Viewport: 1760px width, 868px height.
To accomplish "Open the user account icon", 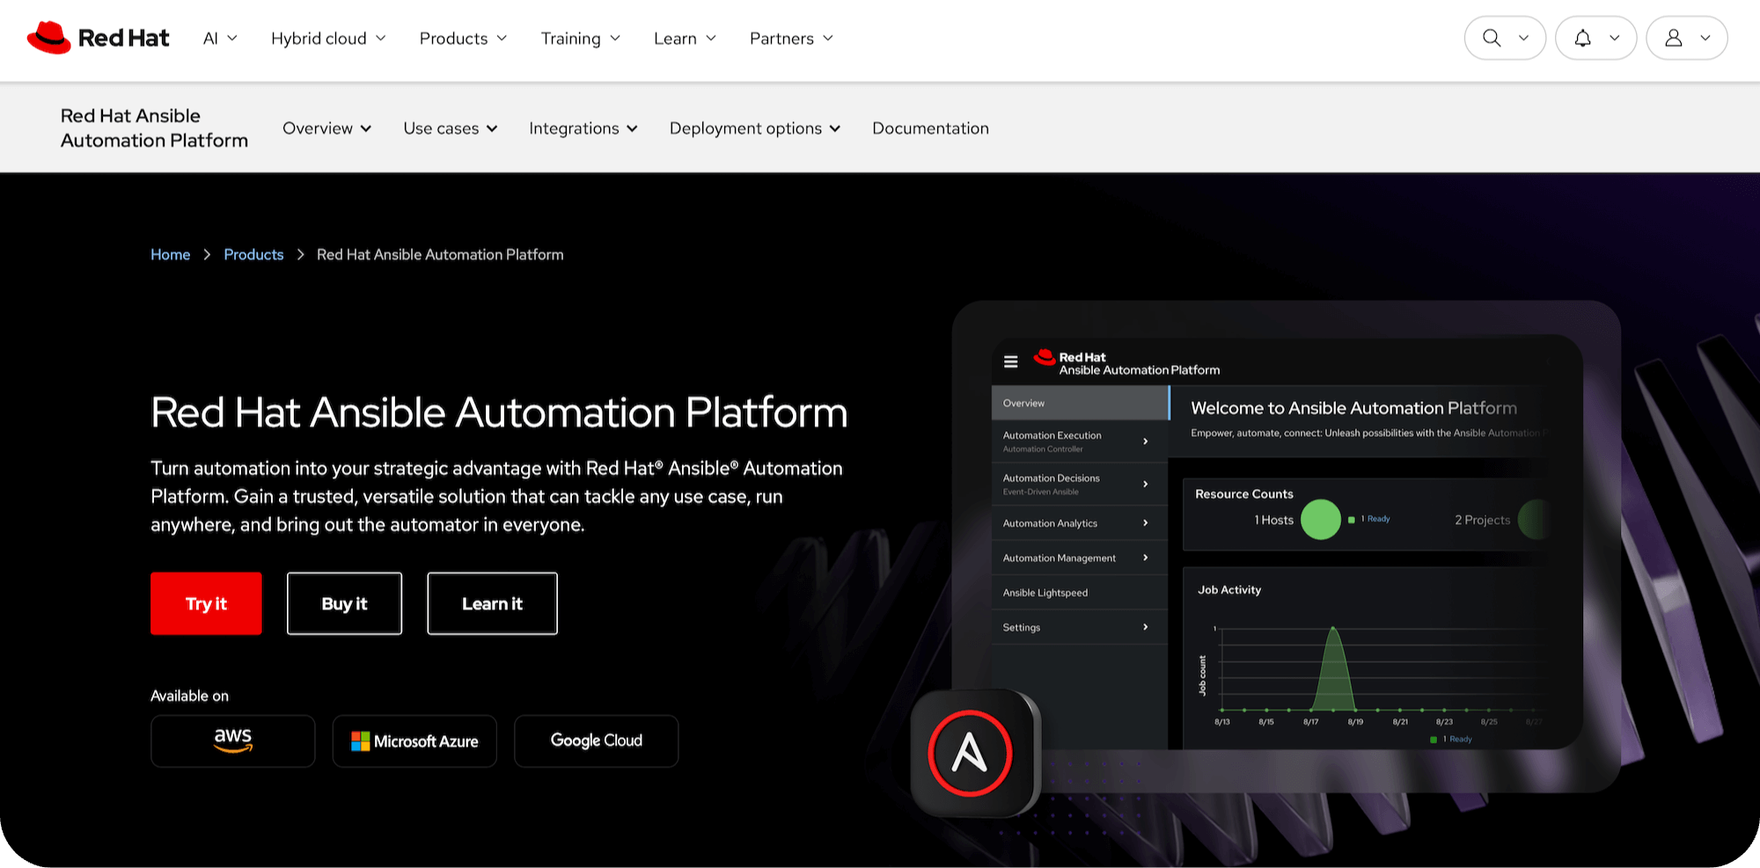I will (x=1675, y=38).
